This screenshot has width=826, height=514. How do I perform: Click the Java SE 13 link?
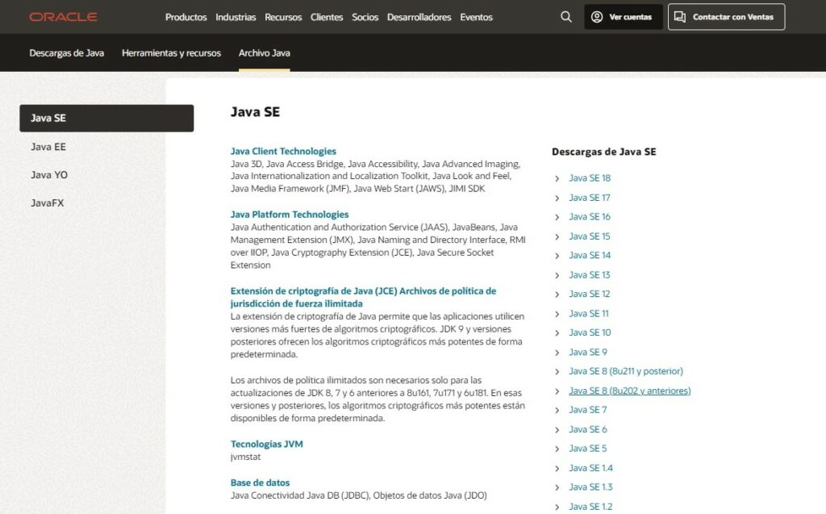click(x=590, y=274)
